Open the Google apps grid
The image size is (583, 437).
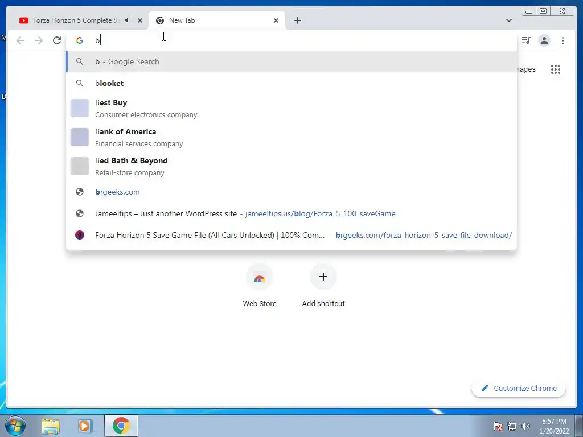click(x=556, y=69)
